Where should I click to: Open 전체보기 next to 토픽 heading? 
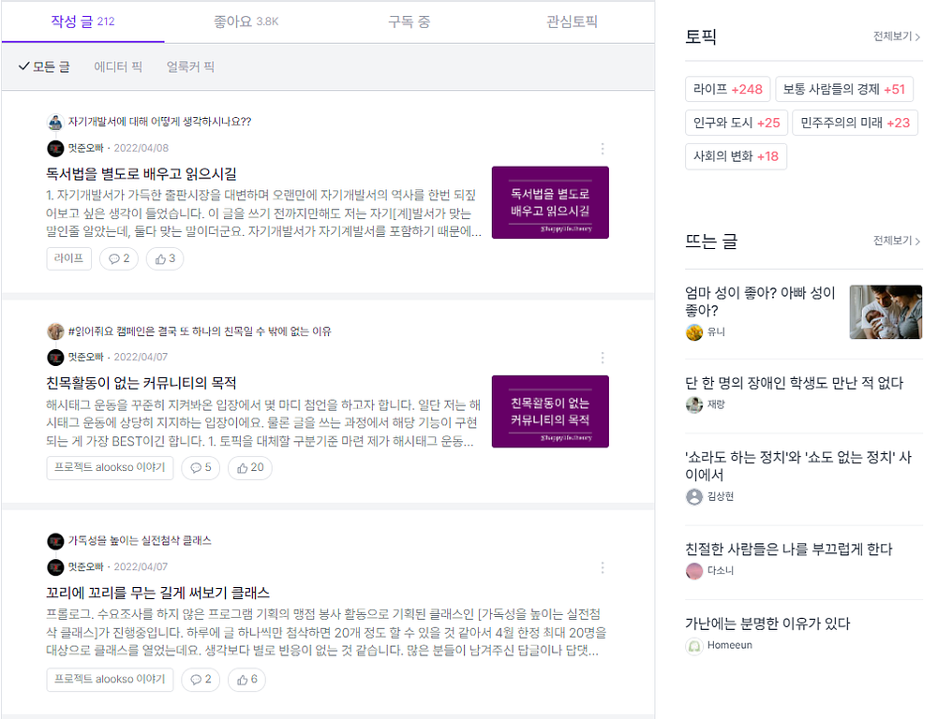click(893, 37)
